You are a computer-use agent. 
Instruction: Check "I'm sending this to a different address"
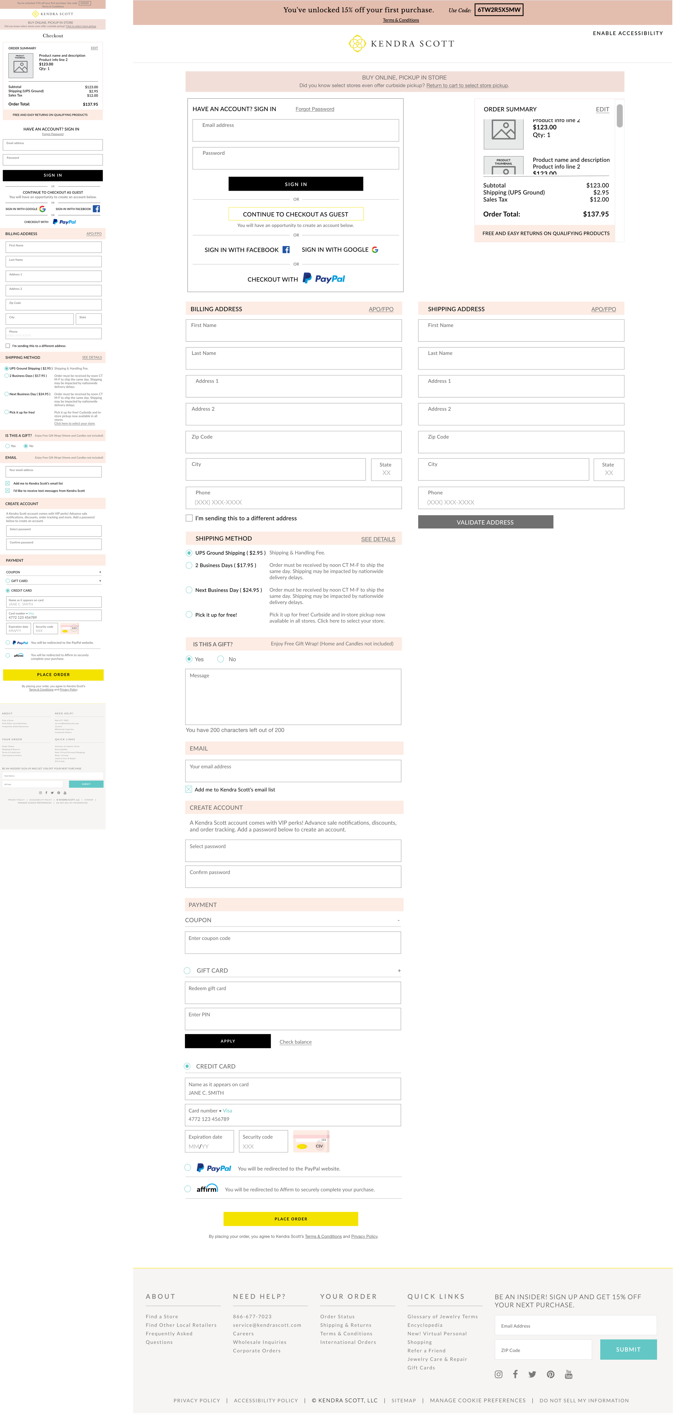click(190, 518)
